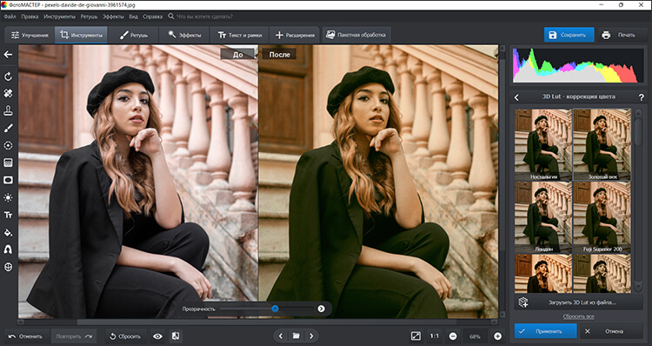The height and width of the screenshot is (346, 652).
Task: Click the До label on the image
Action: coord(237,55)
